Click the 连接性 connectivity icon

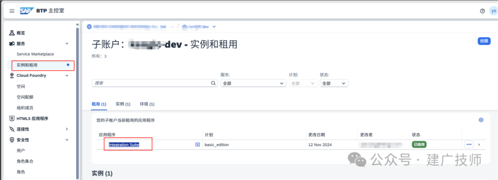point(12,129)
